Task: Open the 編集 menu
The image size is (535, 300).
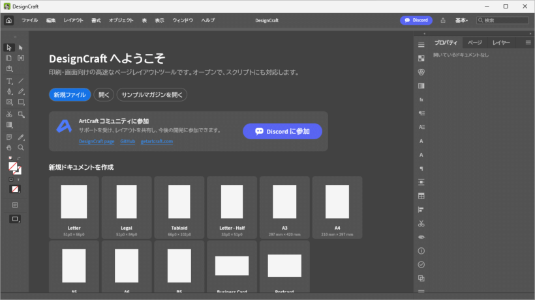Action: [x=51, y=20]
